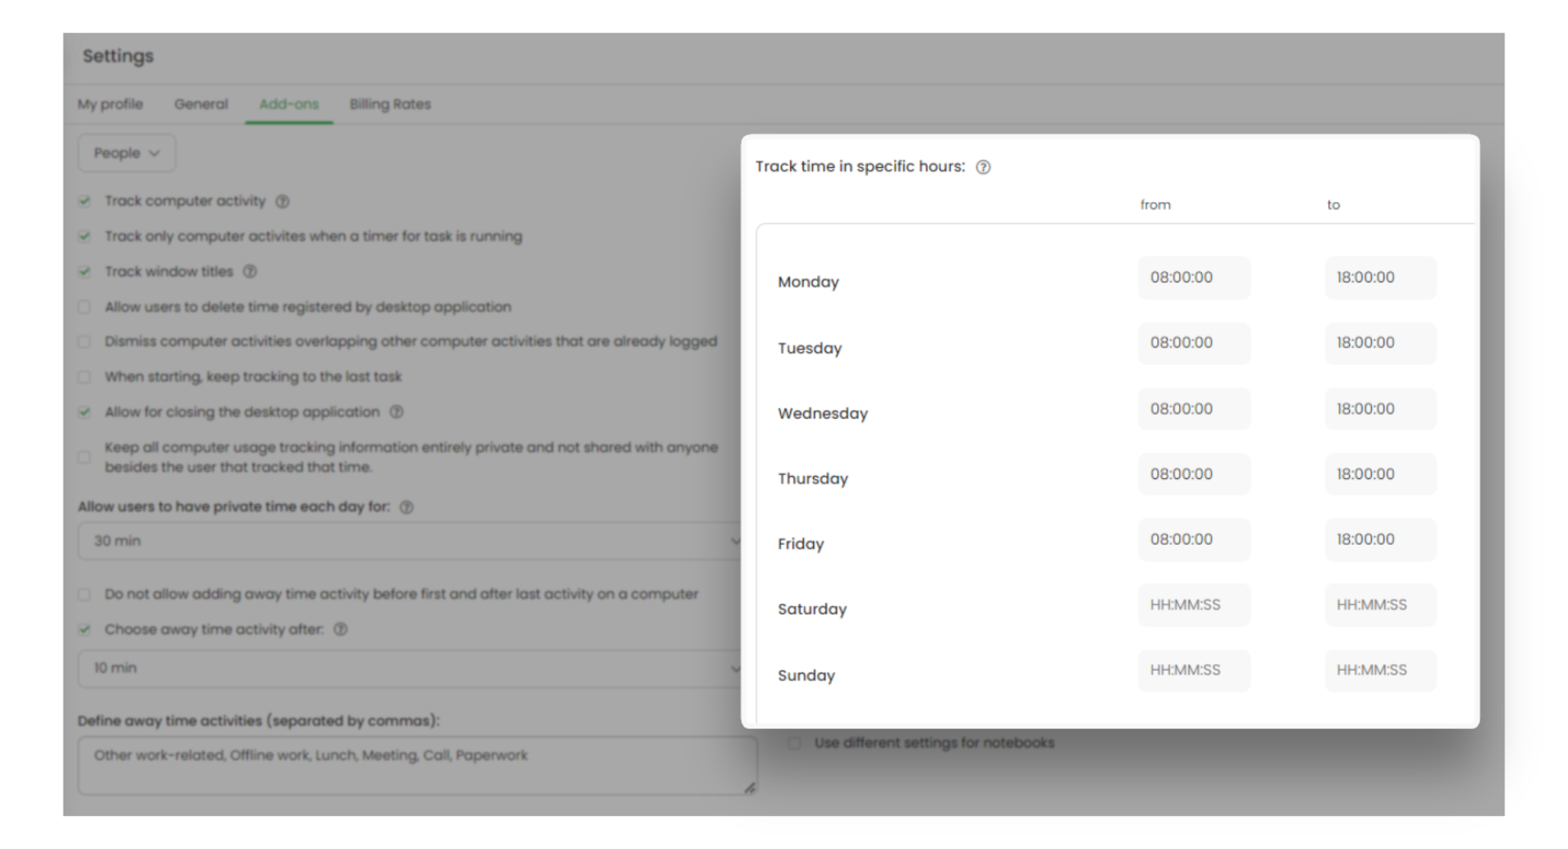Click help icon next to away time activity
The width and height of the screenshot is (1568, 849).
coord(340,629)
